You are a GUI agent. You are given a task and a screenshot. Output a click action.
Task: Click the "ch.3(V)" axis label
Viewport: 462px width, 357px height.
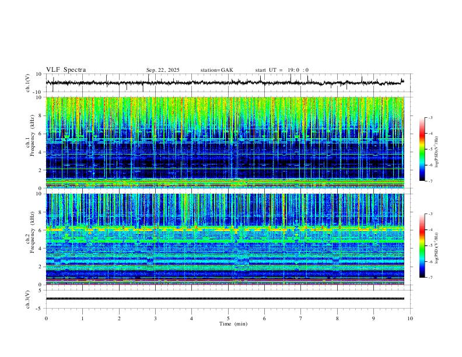click(28, 300)
